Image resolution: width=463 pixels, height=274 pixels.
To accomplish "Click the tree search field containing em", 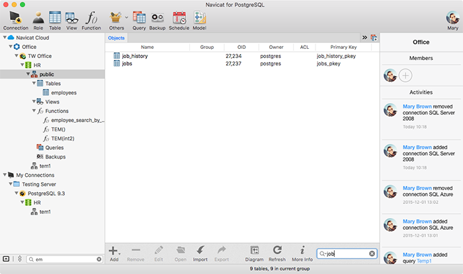I will 64,259.
